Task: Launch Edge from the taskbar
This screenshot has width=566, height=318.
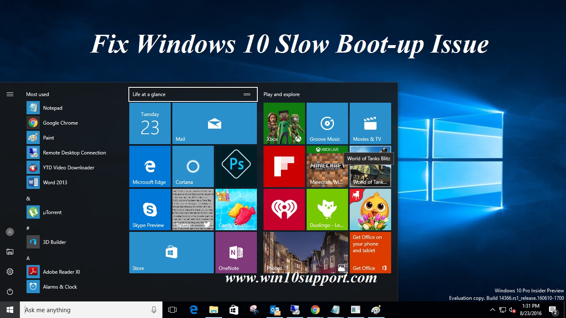Action: 194,310
